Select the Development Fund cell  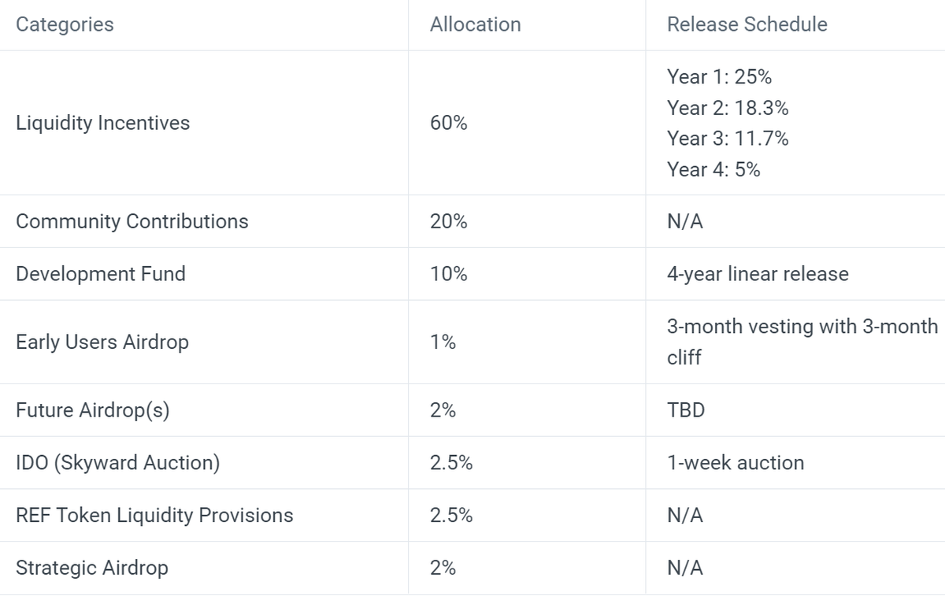[101, 274]
